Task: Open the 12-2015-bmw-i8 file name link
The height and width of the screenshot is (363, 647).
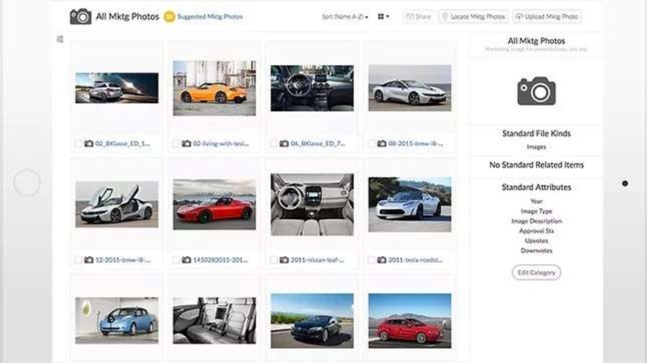Action: click(123, 260)
